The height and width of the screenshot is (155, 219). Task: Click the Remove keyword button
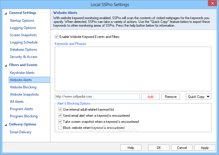click(171, 97)
